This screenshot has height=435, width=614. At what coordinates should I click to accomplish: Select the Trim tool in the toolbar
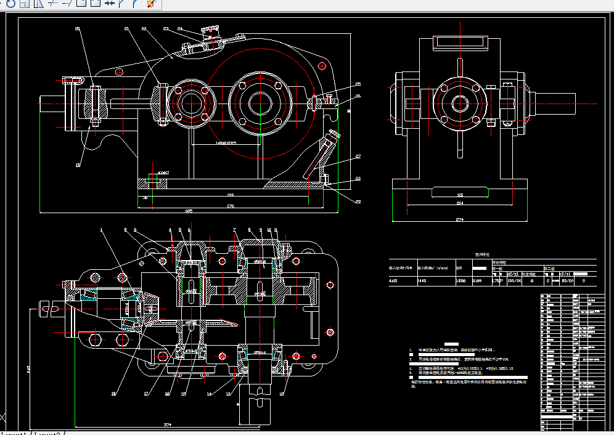click(x=53, y=3)
